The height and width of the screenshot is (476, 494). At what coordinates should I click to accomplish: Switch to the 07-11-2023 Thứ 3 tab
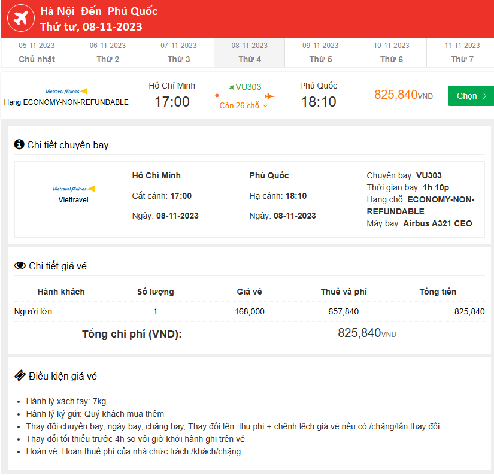(x=178, y=52)
